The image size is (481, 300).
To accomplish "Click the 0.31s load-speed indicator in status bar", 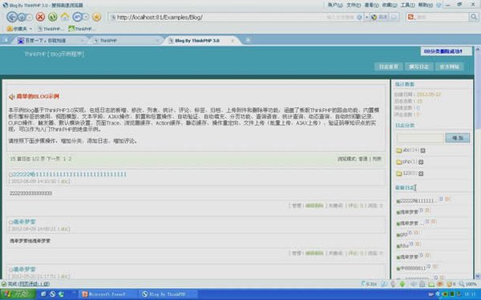I will coord(369,284).
